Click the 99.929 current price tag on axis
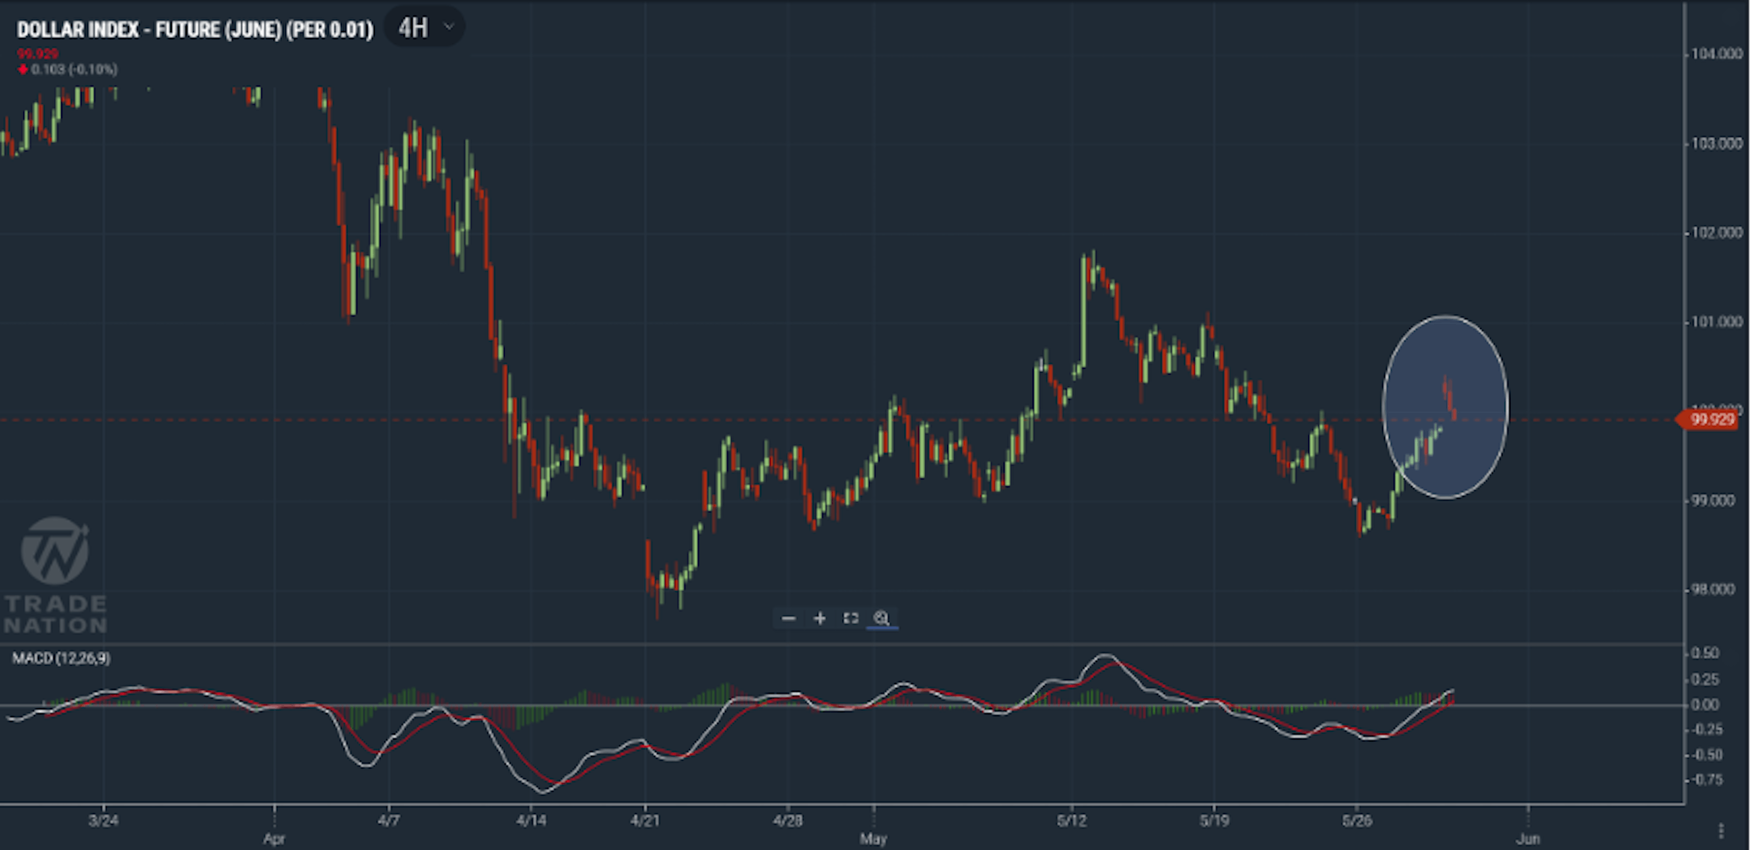This screenshot has height=850, width=1751. pos(1708,419)
